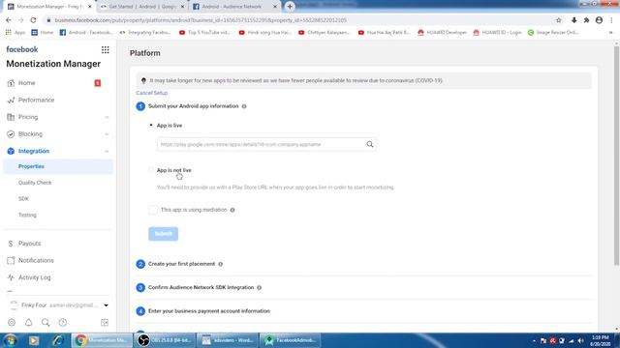Collapse the Integration chevron
Screen dimensions: 620x348
107,151
